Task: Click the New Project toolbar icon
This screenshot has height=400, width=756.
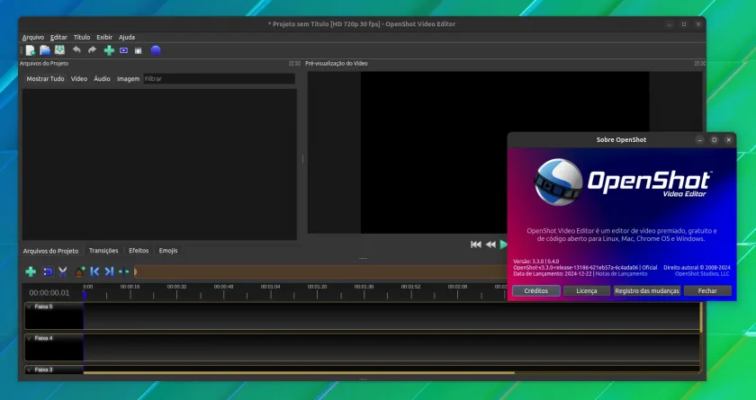Action: coord(31,50)
